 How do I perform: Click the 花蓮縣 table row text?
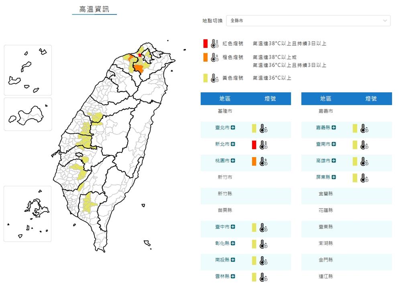[326, 210]
